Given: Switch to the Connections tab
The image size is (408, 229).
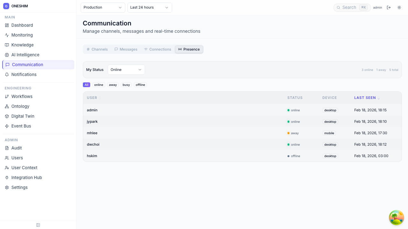Looking at the screenshot, I should click(x=157, y=49).
